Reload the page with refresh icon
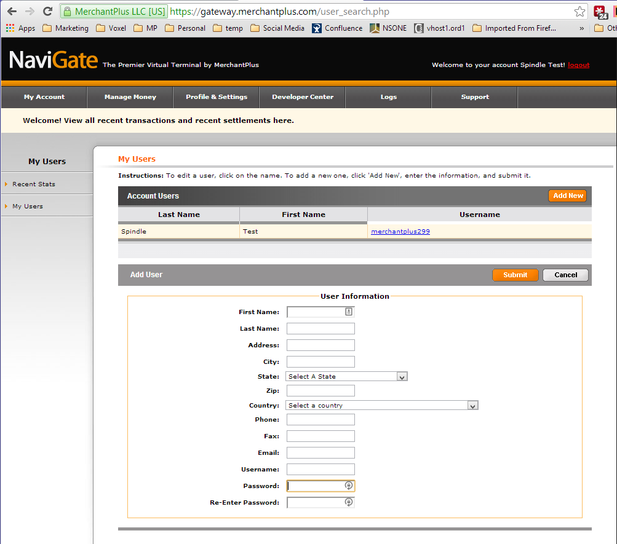Screen dimensions: 617x544 47,12
